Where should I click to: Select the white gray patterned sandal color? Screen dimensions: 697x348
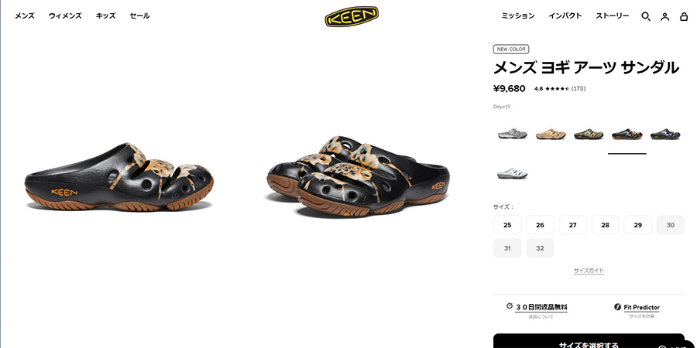point(513,134)
